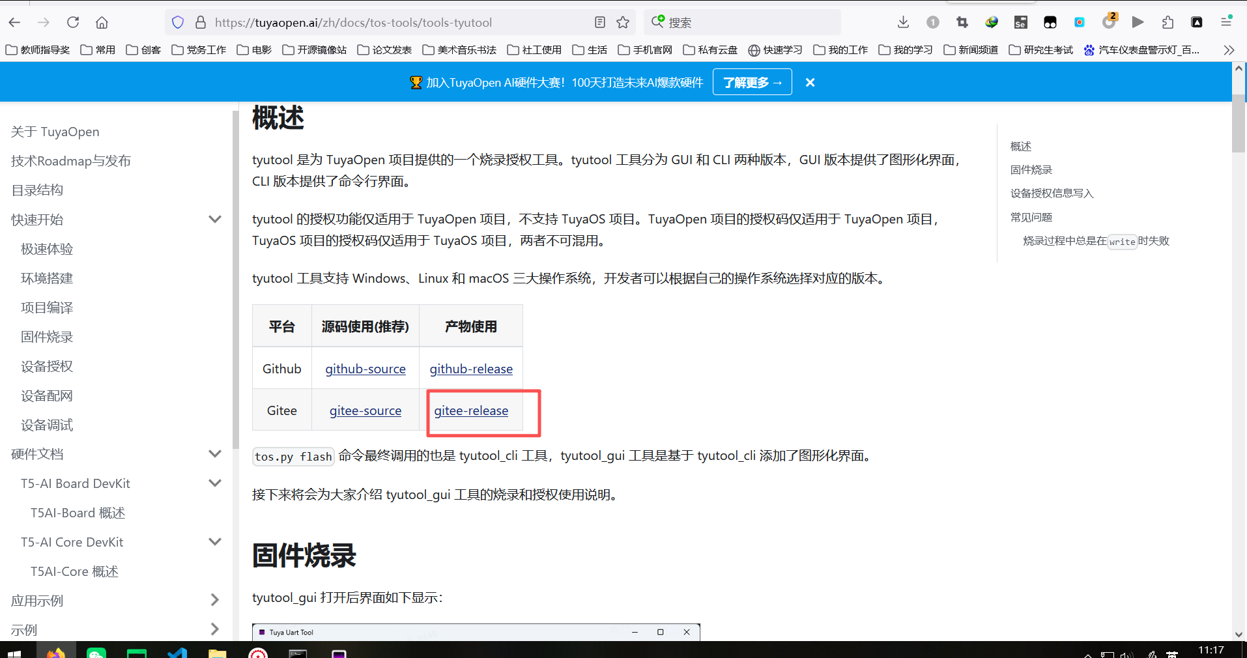This screenshot has width=1247, height=658.
Task: Open 技术Roadmap与发布 sidebar page
Action: 71,161
